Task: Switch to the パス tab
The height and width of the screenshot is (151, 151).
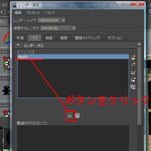Action: coord(35,38)
